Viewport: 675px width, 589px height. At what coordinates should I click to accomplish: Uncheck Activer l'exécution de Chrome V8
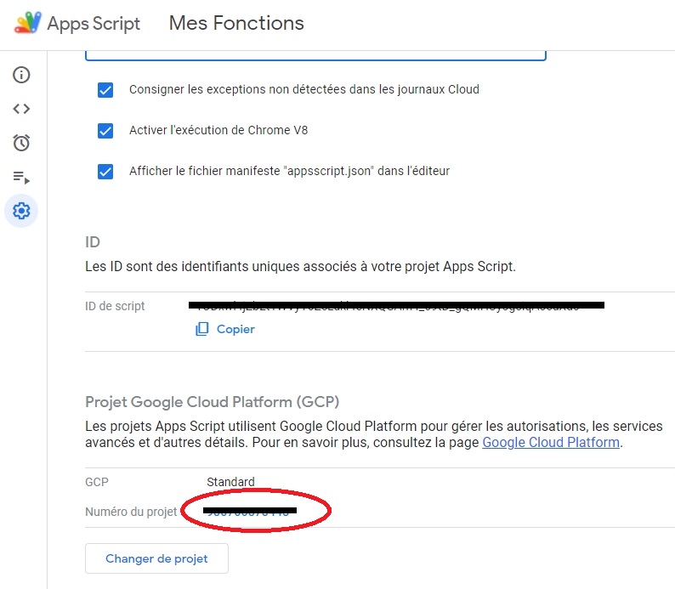coord(105,130)
